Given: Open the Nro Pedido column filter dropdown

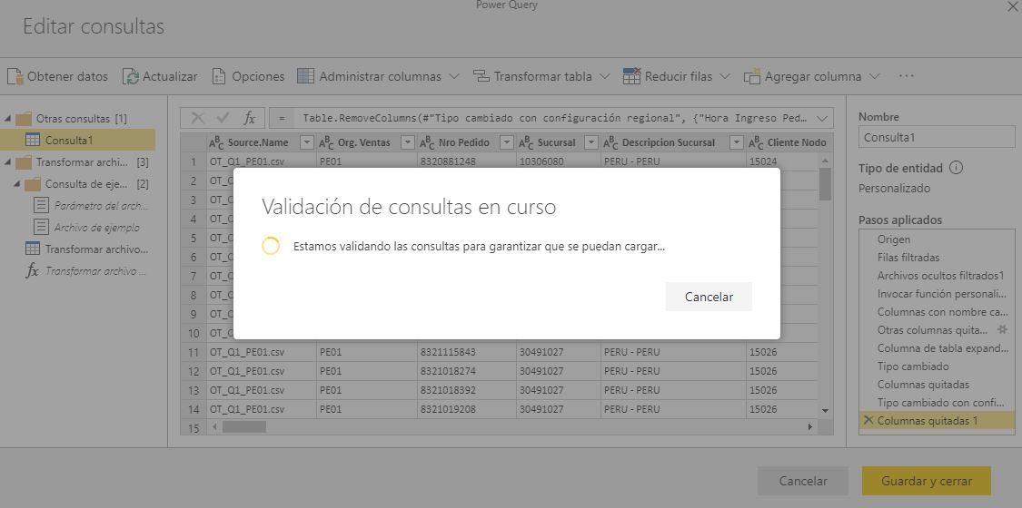Looking at the screenshot, I should pos(506,142).
